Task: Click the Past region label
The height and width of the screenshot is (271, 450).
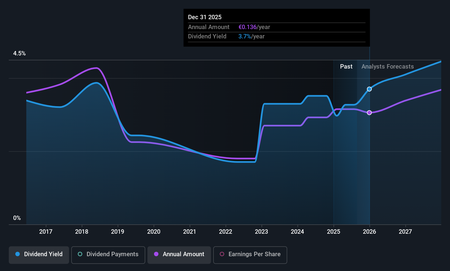Action: tap(346, 66)
